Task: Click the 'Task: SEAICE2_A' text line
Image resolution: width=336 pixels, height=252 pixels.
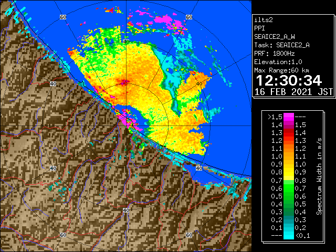Action: point(282,45)
